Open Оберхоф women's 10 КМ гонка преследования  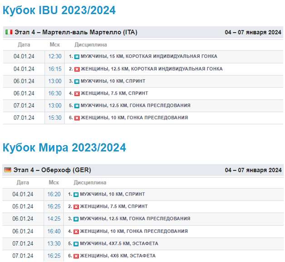[x=134, y=231]
